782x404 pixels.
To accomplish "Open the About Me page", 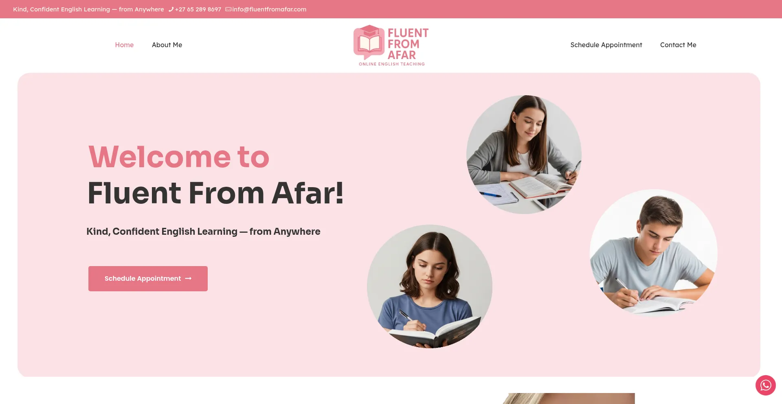I will tap(167, 45).
